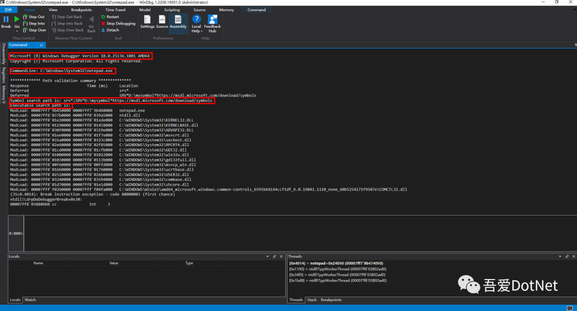
Task: Click the status bar feedback icon
Action: pos(570,308)
